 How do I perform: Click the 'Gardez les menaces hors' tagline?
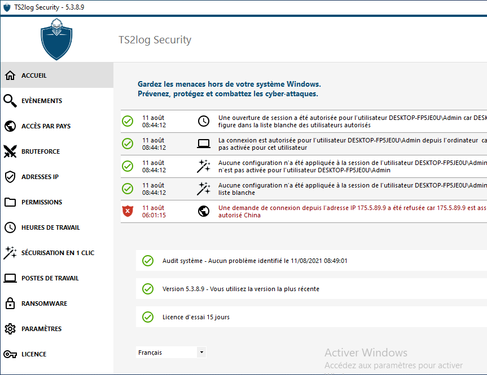point(229,89)
